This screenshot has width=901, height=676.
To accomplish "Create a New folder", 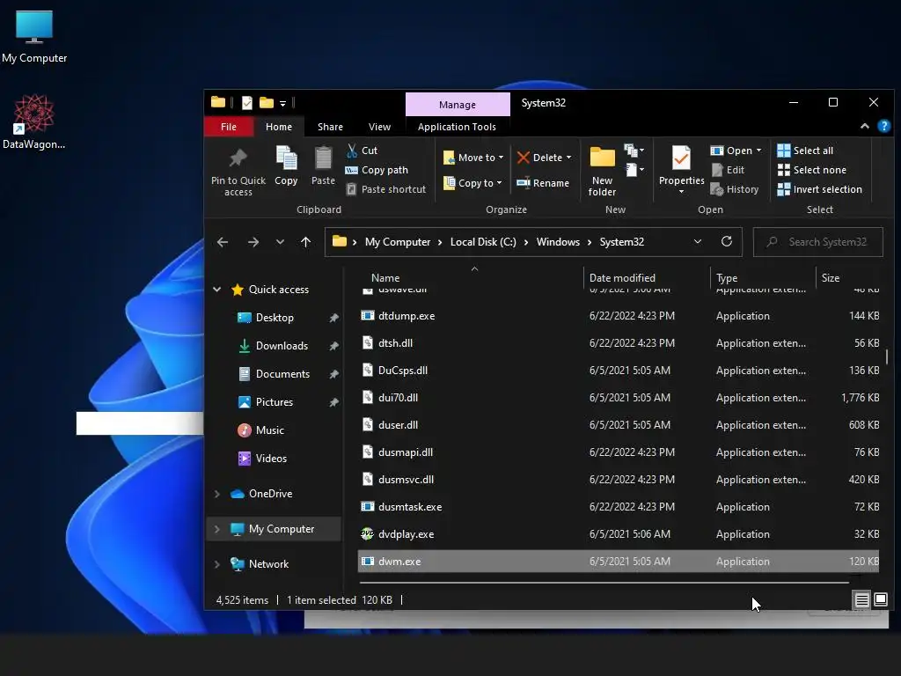I will click(x=602, y=172).
